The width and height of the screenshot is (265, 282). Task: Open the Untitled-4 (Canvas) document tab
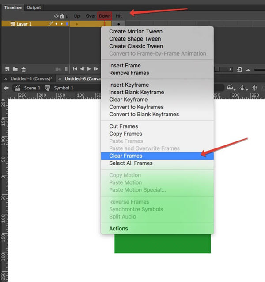(x=31, y=78)
